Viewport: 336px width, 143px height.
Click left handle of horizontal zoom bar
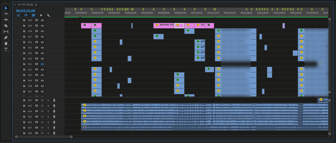16,136
